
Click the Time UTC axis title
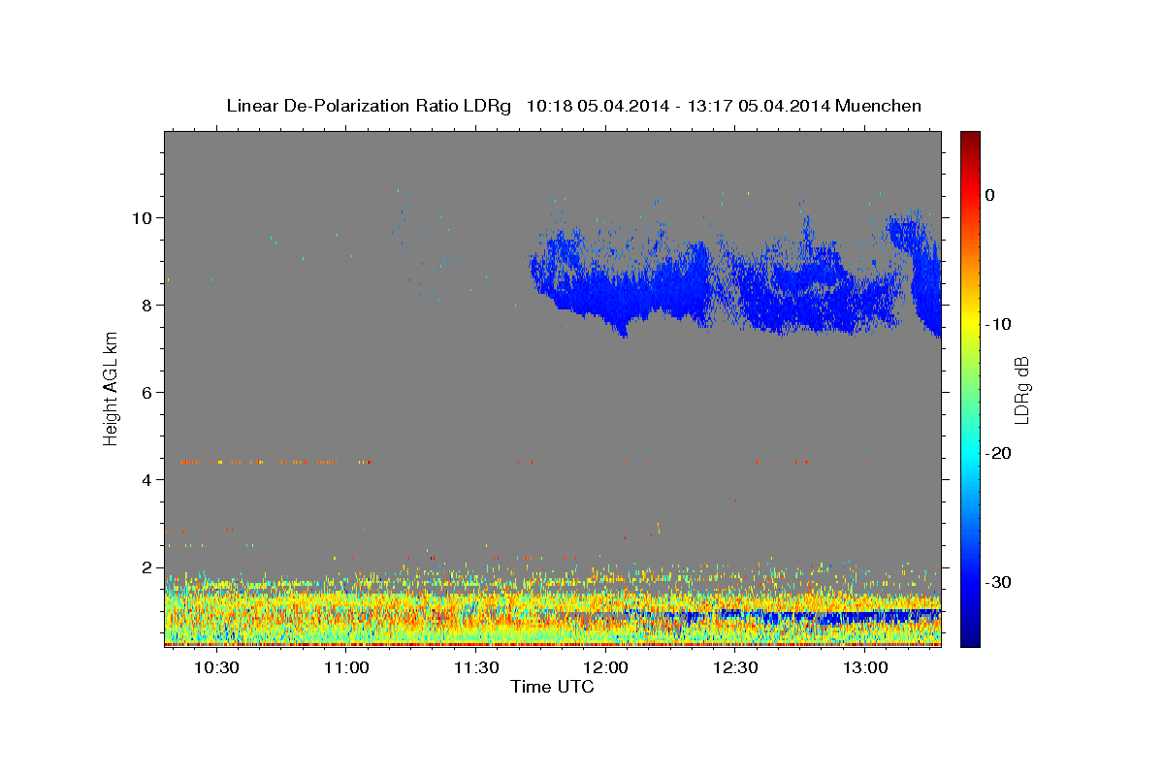553,688
